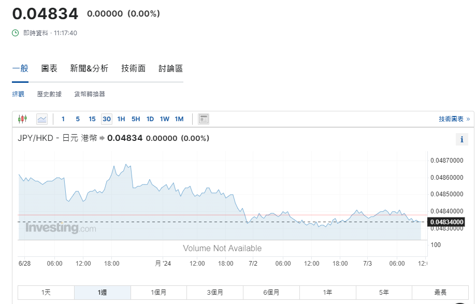Click the clock icon beside real-time data
This screenshot has height=304, width=476.
tap(16, 33)
